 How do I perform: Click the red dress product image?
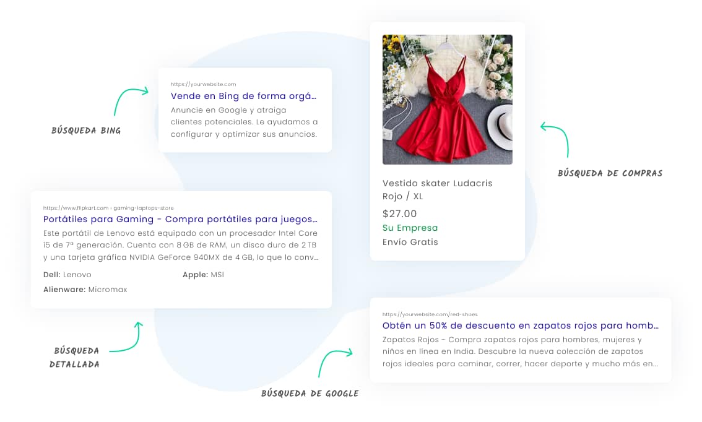(447, 100)
